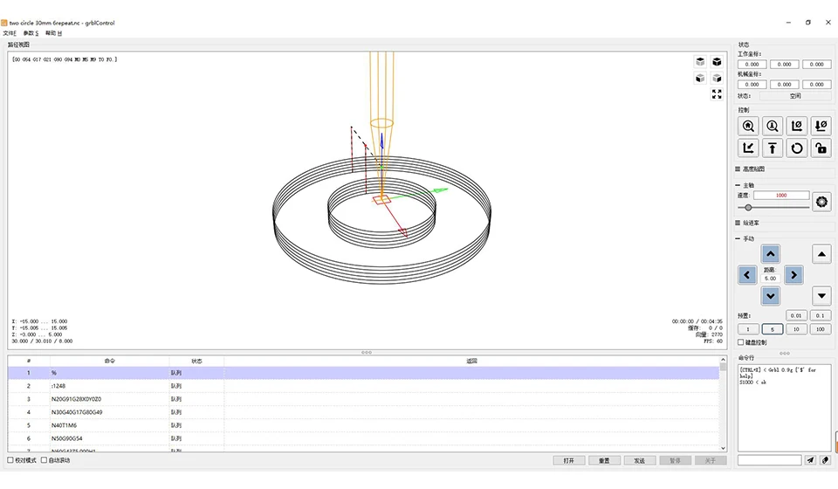
Task: Click the G-code table scroll-up arrow
Action: [723, 360]
